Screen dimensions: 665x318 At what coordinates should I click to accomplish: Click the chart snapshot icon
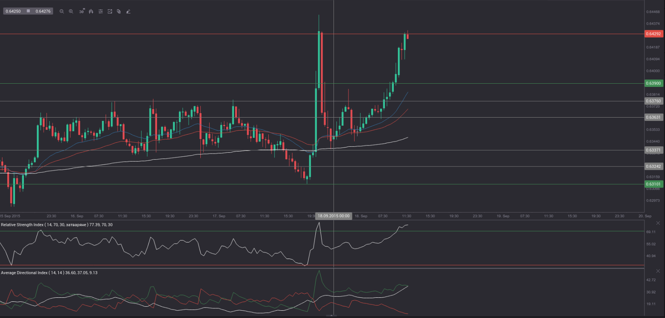coord(110,11)
